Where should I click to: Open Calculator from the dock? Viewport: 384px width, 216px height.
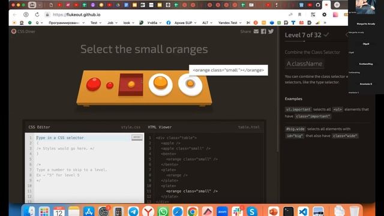[x=118, y=211]
